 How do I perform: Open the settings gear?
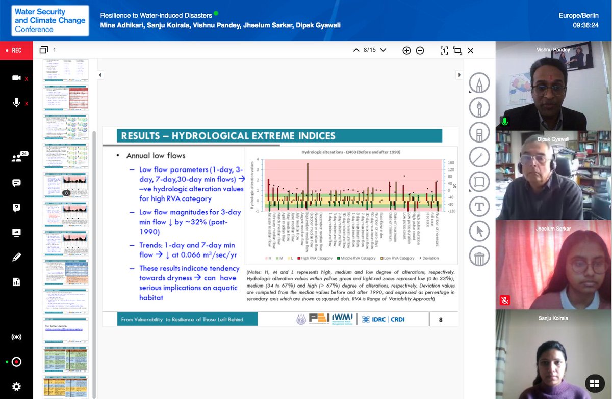coord(16,387)
